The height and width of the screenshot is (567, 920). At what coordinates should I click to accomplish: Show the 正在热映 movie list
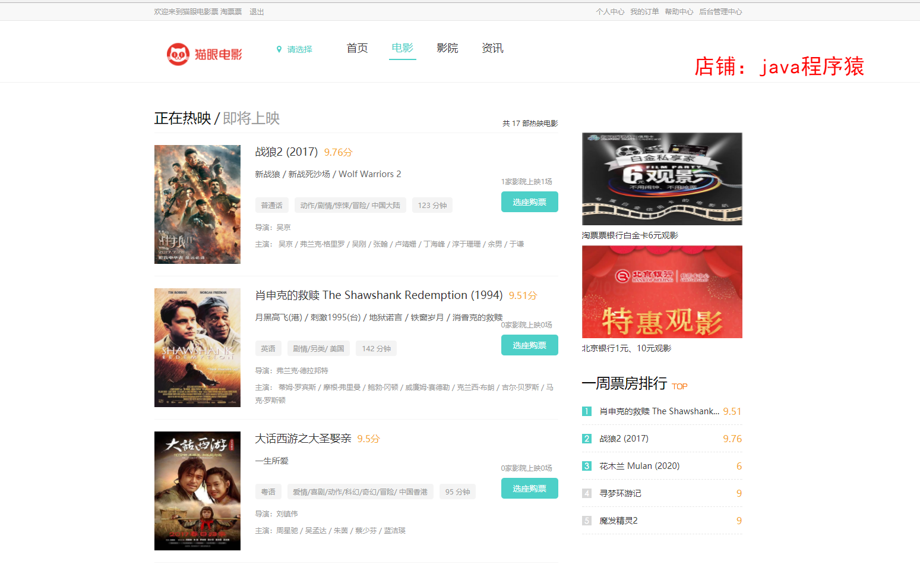tap(182, 118)
